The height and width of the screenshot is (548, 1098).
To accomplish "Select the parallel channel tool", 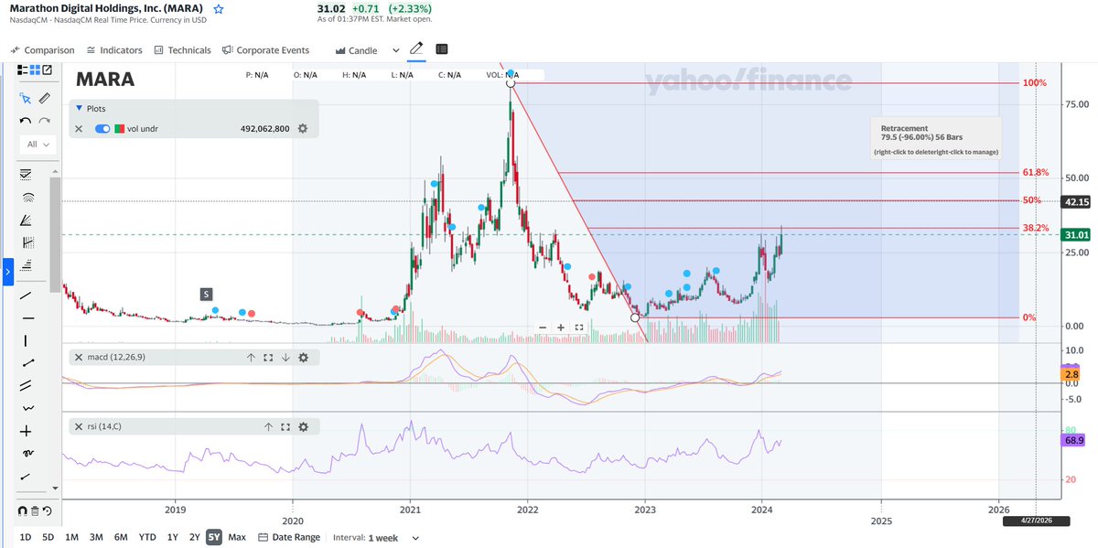I will [26, 385].
